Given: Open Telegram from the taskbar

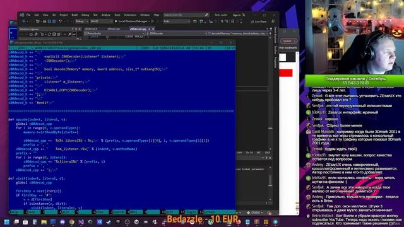Looking at the screenshot, I should coord(275,222).
